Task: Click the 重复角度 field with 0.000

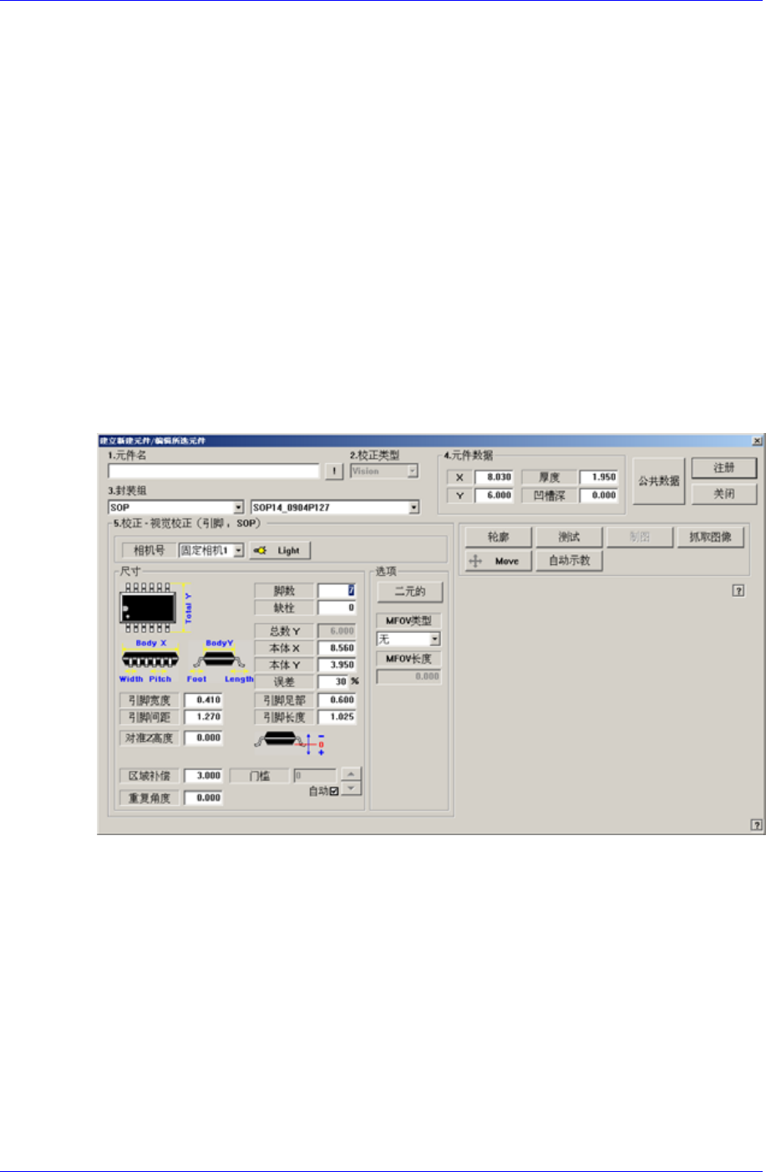Action: coord(203,798)
